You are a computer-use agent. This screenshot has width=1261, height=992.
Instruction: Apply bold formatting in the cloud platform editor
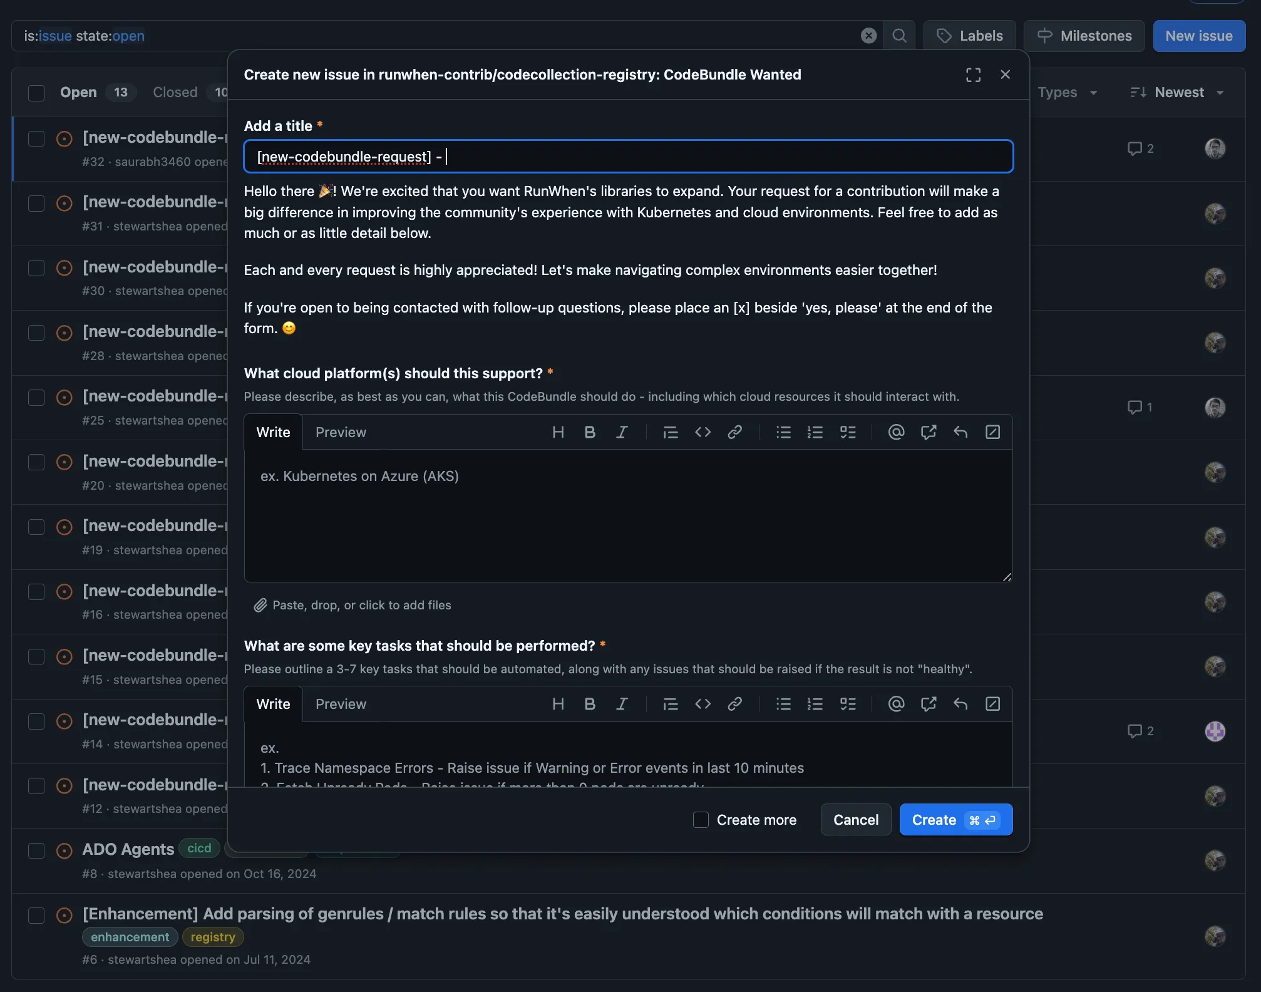click(590, 432)
